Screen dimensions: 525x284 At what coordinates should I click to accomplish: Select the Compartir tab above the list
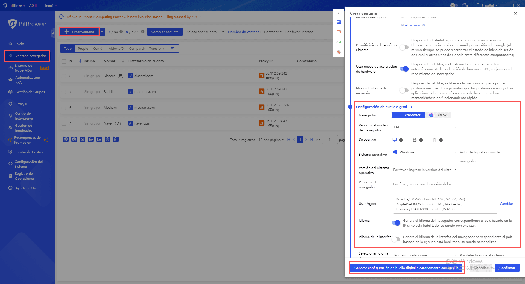point(137,48)
